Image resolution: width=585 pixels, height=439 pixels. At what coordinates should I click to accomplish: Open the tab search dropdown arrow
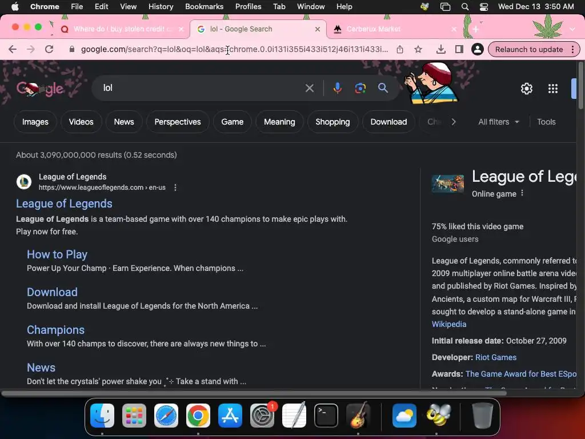pos(572,29)
